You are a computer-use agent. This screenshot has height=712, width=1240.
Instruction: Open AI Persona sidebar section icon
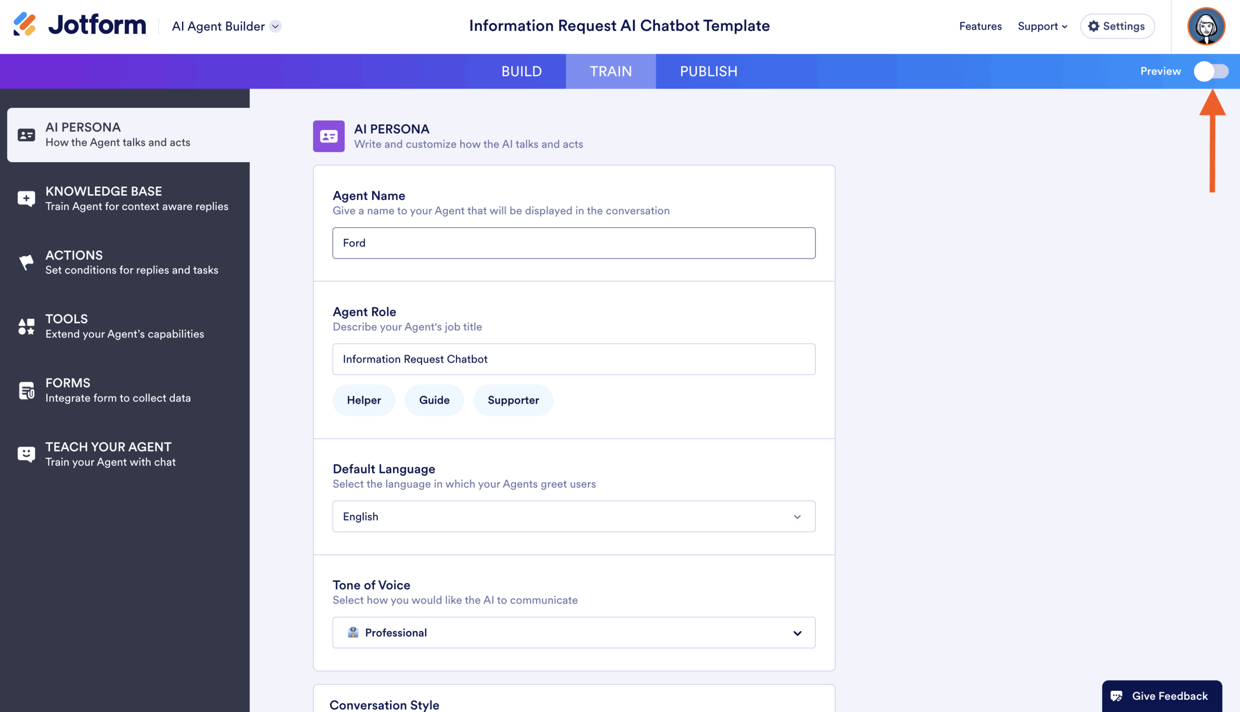pos(27,135)
